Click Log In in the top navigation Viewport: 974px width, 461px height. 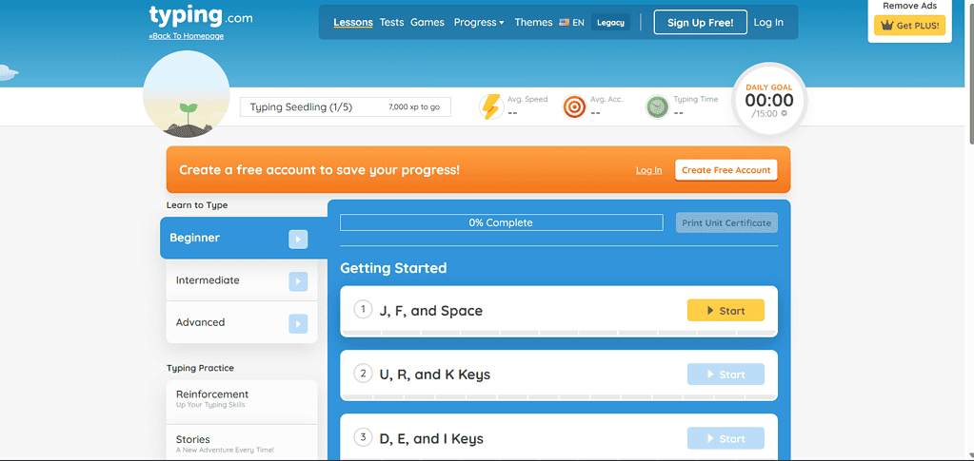click(768, 22)
